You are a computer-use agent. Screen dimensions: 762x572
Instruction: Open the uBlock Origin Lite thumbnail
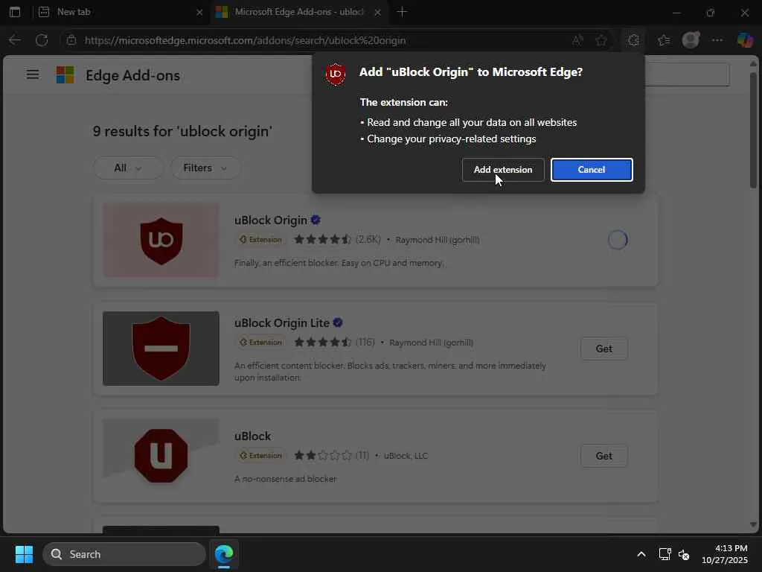[x=161, y=349]
